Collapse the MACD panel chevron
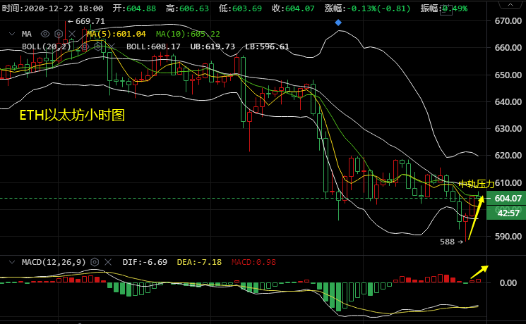The height and width of the screenshot is (324, 526). pyautogui.click(x=11, y=262)
